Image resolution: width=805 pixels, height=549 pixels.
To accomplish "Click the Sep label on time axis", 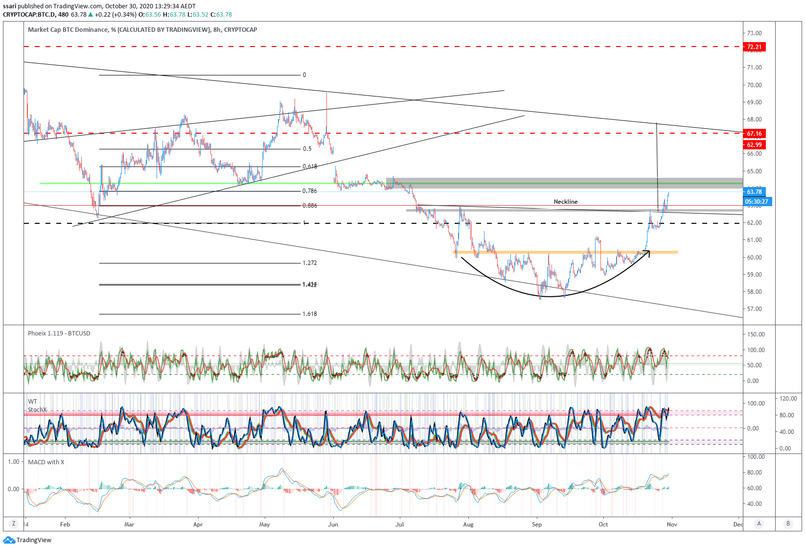I will pos(537,524).
